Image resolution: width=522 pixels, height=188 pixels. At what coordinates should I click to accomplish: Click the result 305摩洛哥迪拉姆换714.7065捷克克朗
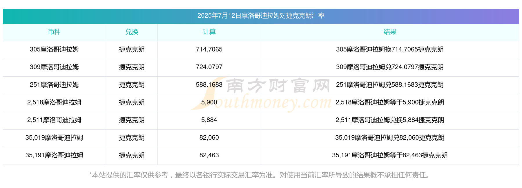point(390,49)
